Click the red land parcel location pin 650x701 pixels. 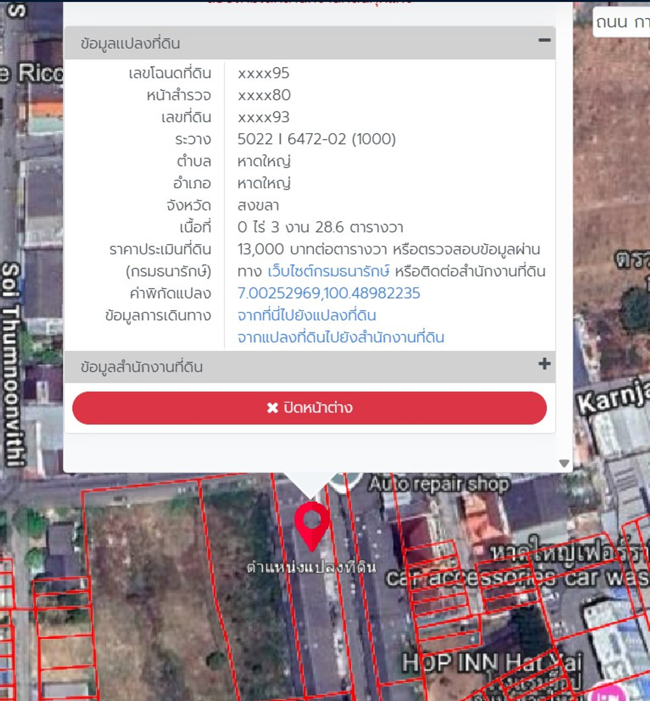(311, 523)
